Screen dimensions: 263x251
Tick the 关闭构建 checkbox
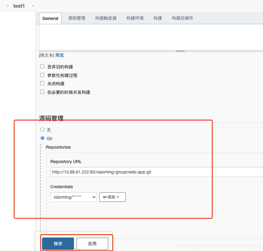pyautogui.click(x=42, y=83)
